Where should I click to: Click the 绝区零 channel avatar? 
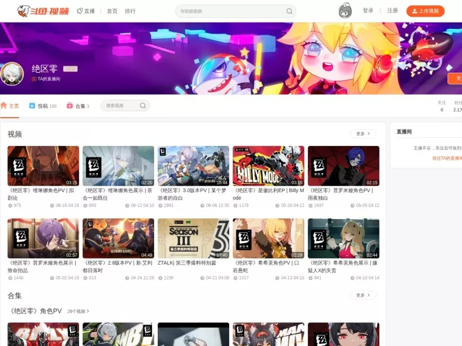(12, 74)
